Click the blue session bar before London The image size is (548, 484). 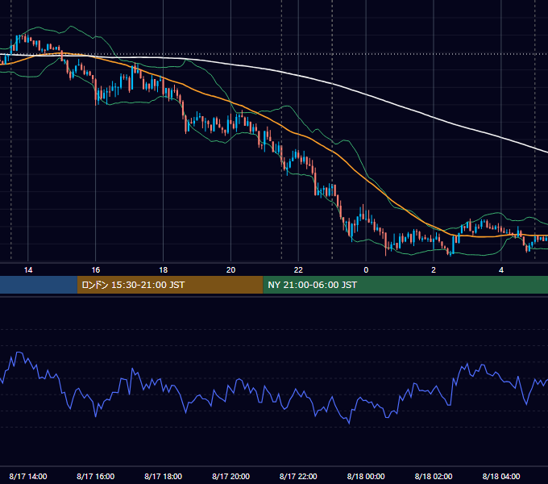39,285
